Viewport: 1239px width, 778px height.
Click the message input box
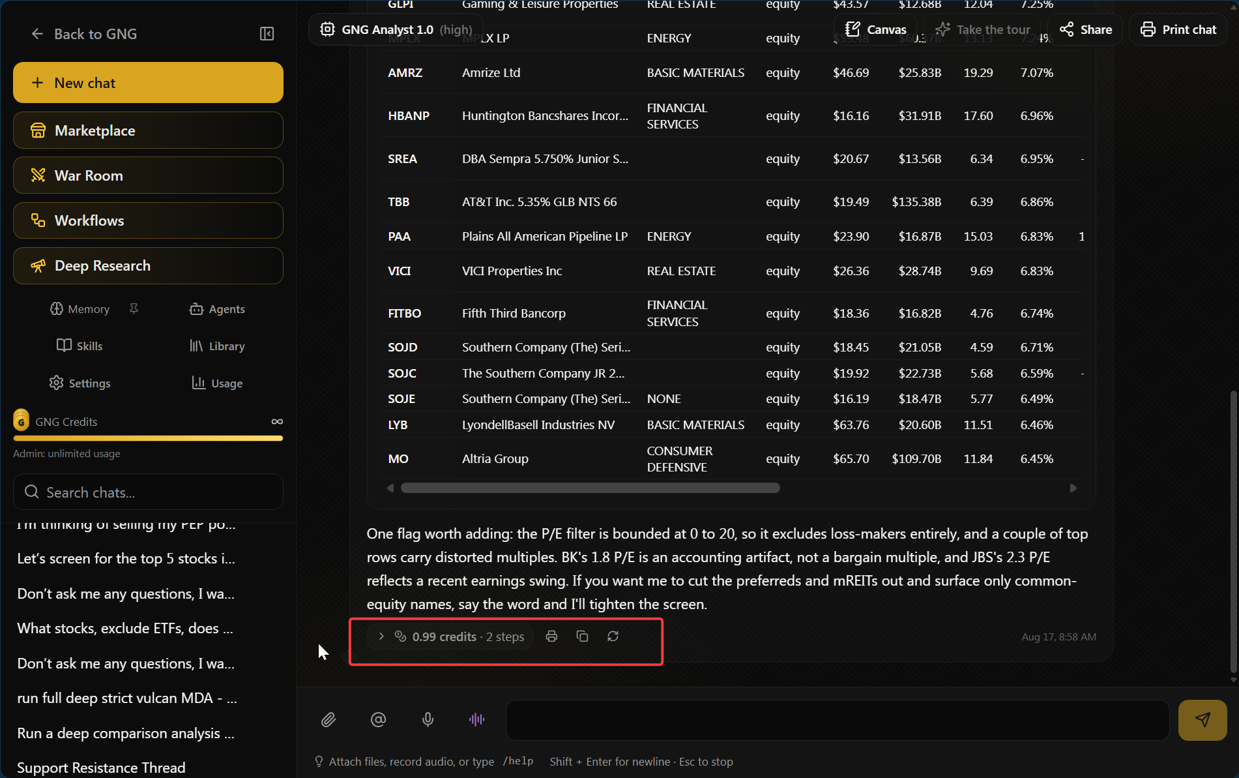pyautogui.click(x=838, y=720)
